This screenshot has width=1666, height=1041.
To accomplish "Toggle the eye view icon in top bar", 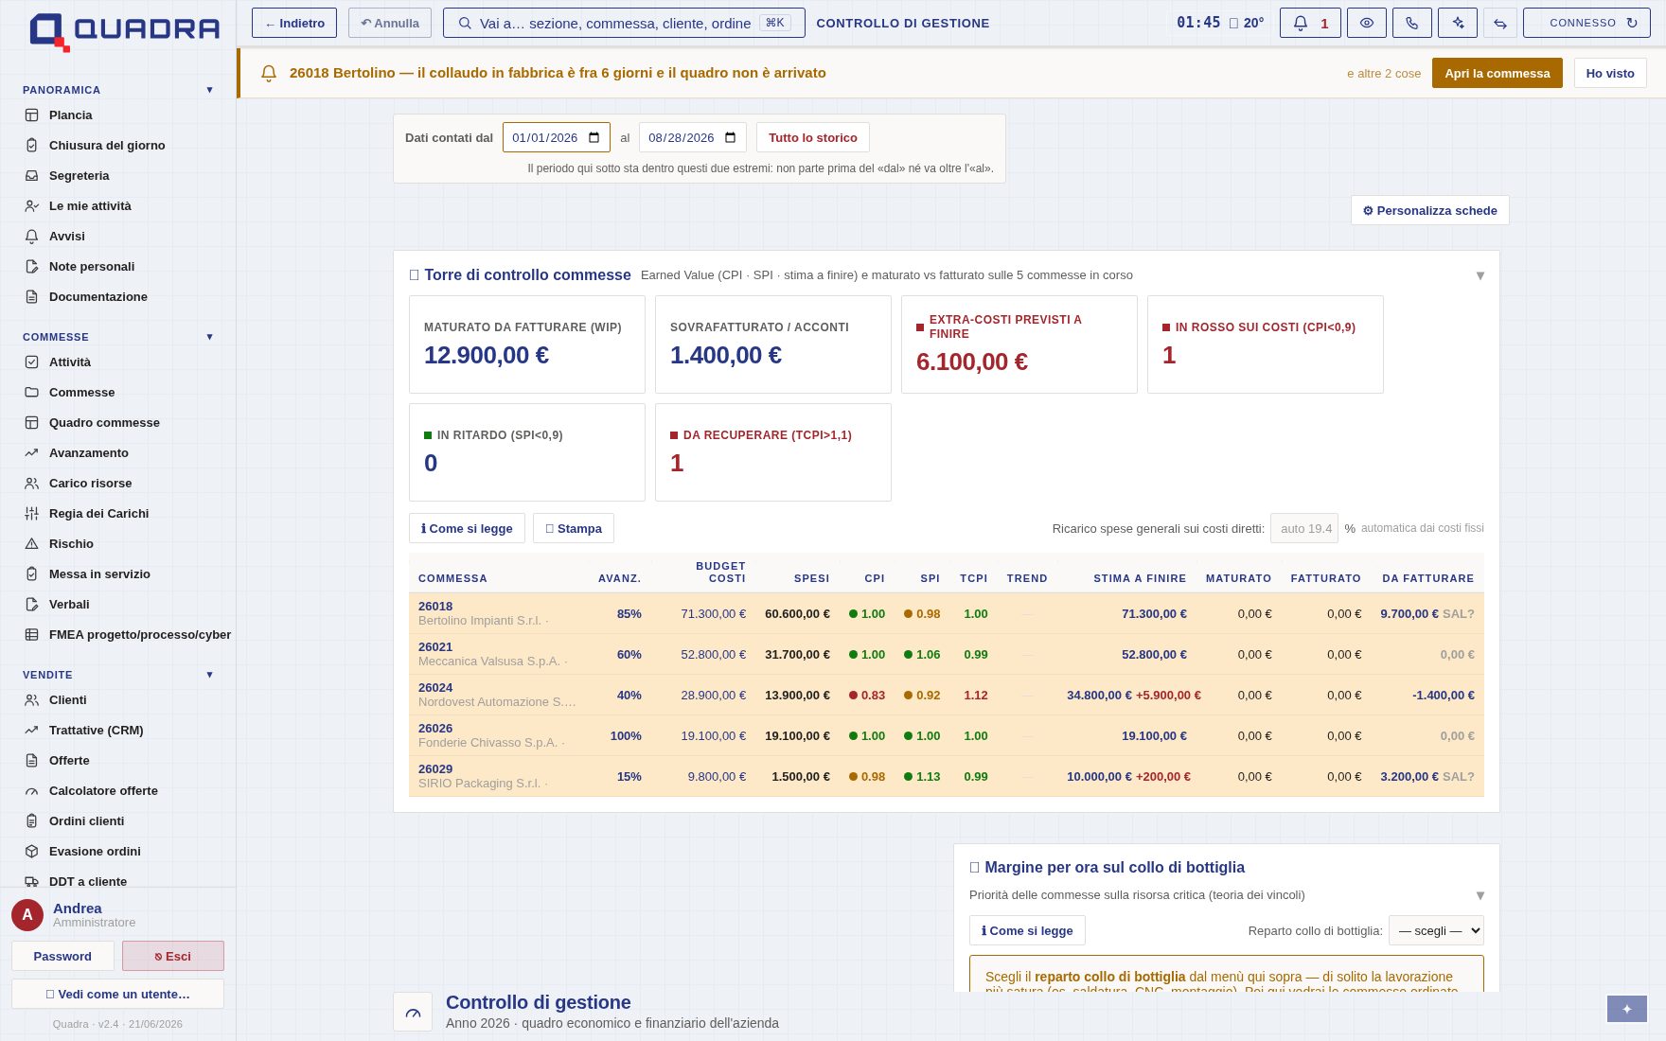I will 1367,23.
